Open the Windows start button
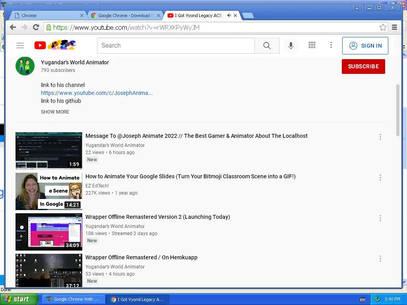 pyautogui.click(x=19, y=299)
